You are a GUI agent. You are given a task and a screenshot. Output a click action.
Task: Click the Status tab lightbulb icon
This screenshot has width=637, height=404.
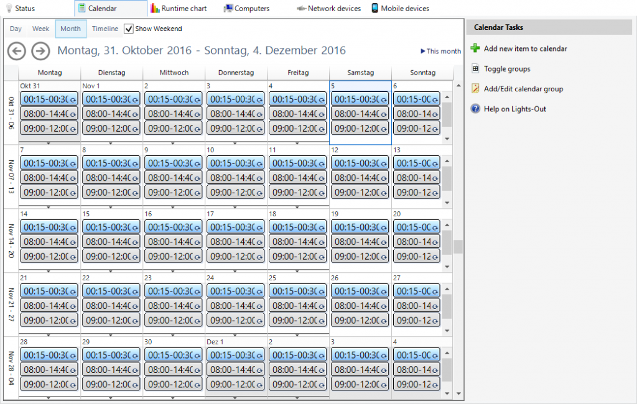click(x=9, y=8)
